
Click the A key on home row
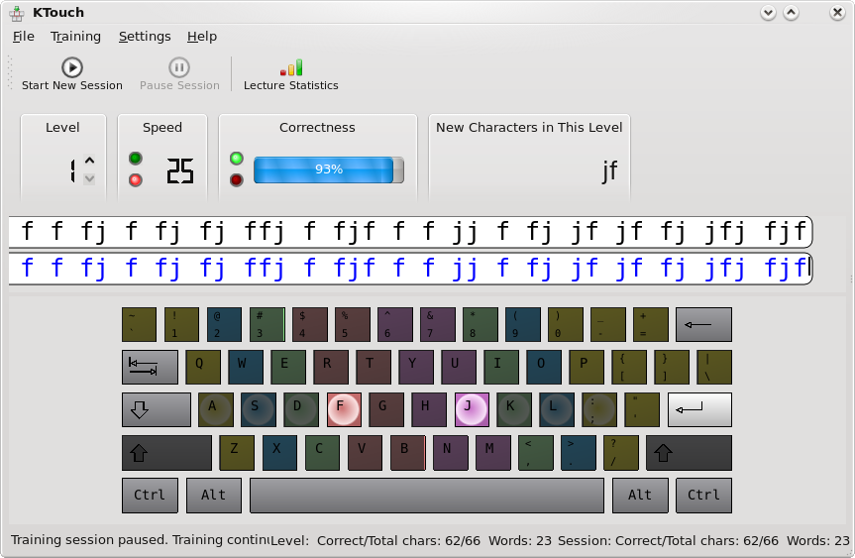coord(216,409)
